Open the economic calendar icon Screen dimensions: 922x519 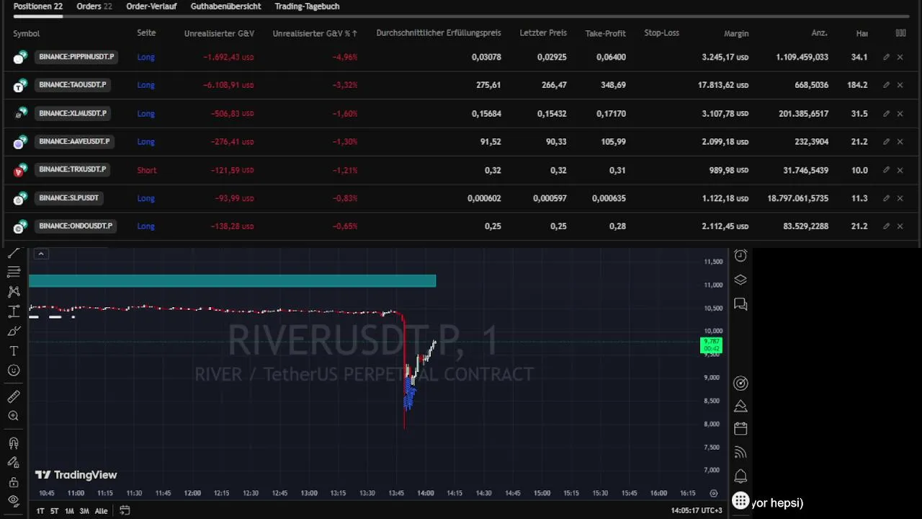[740, 429]
